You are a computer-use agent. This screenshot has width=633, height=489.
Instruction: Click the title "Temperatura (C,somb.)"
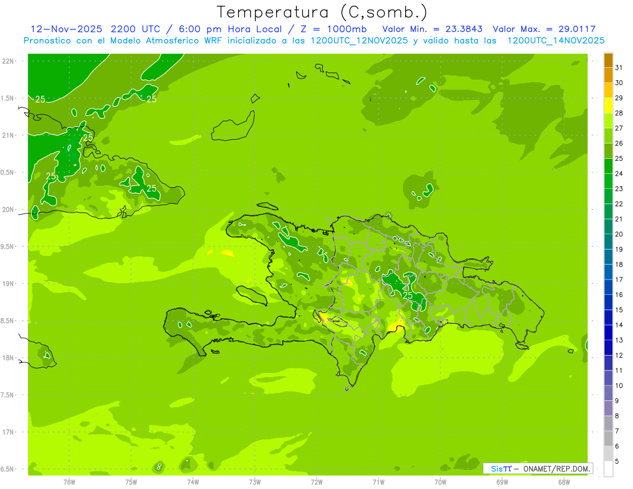[322, 12]
